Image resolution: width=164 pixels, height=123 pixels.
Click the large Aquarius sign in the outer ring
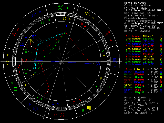[x=60, y=7]
